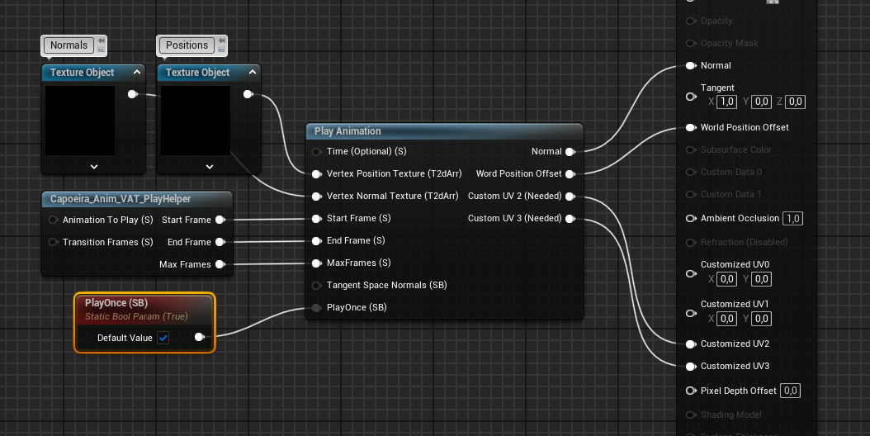Select the Capoeira_Anim_VAT_PlayHelper node title

coord(121,199)
